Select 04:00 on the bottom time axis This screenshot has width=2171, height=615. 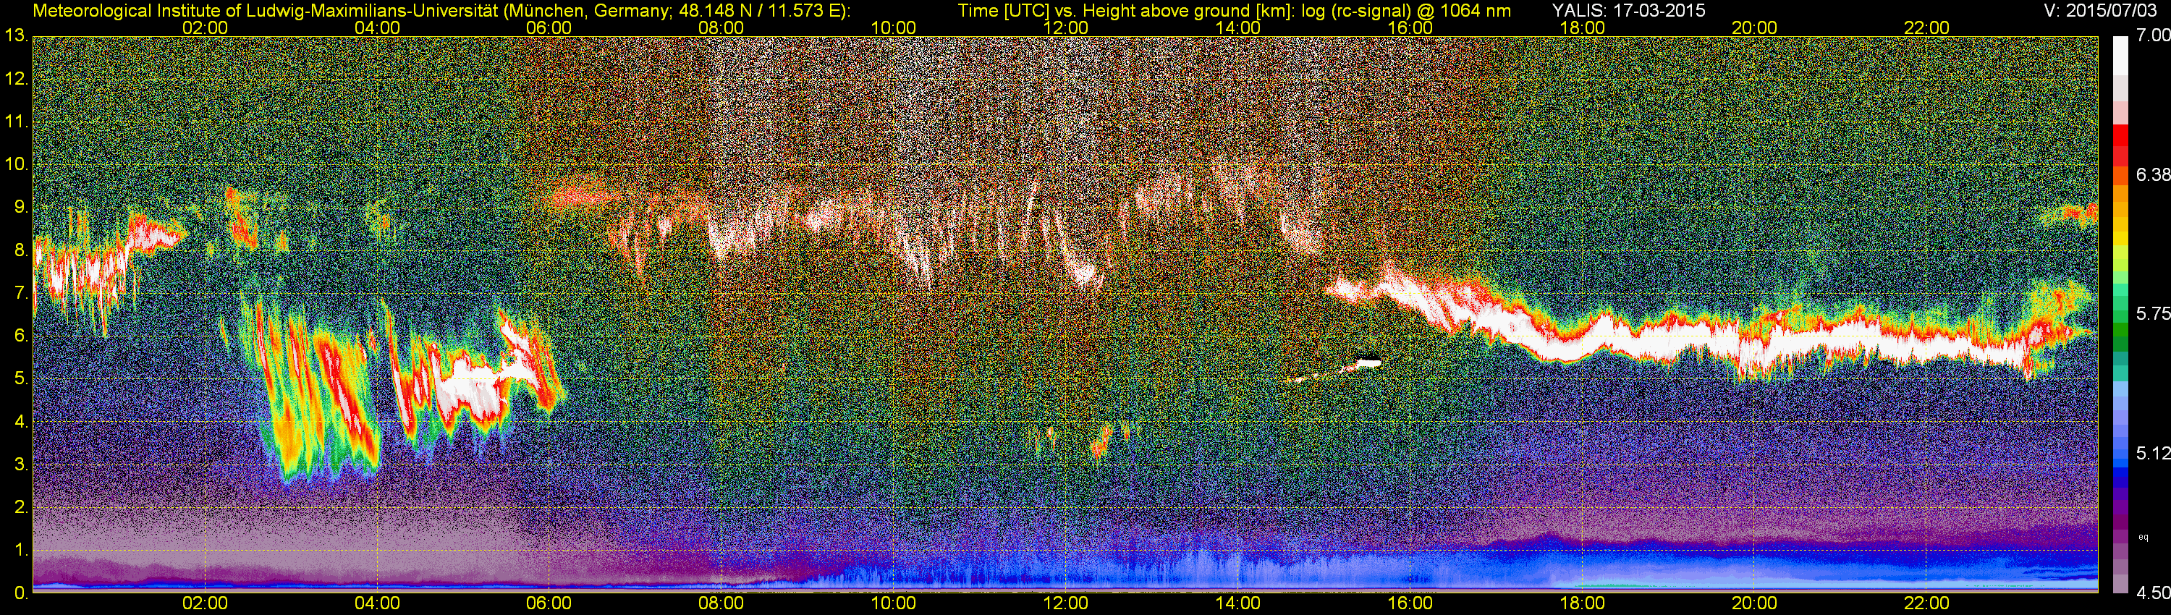[x=377, y=603]
